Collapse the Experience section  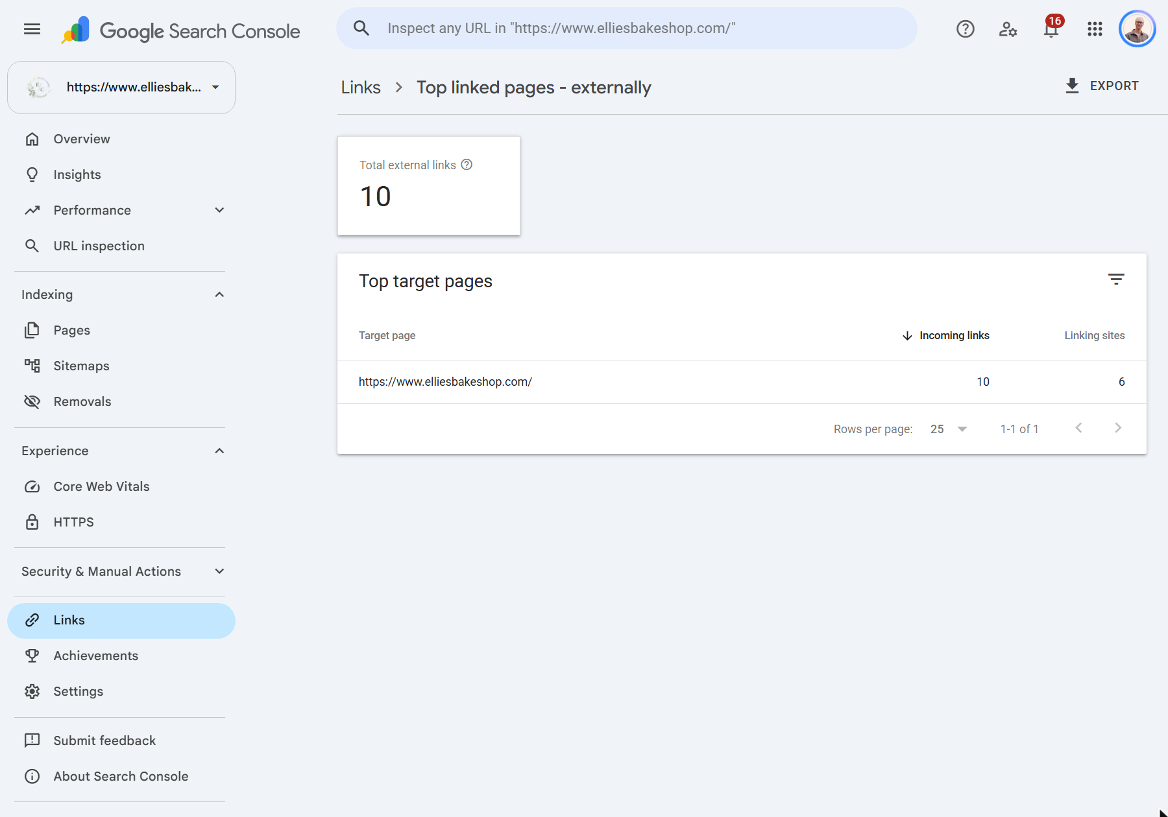coord(219,451)
